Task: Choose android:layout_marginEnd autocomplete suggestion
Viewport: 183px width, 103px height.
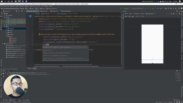Action: [65, 47]
